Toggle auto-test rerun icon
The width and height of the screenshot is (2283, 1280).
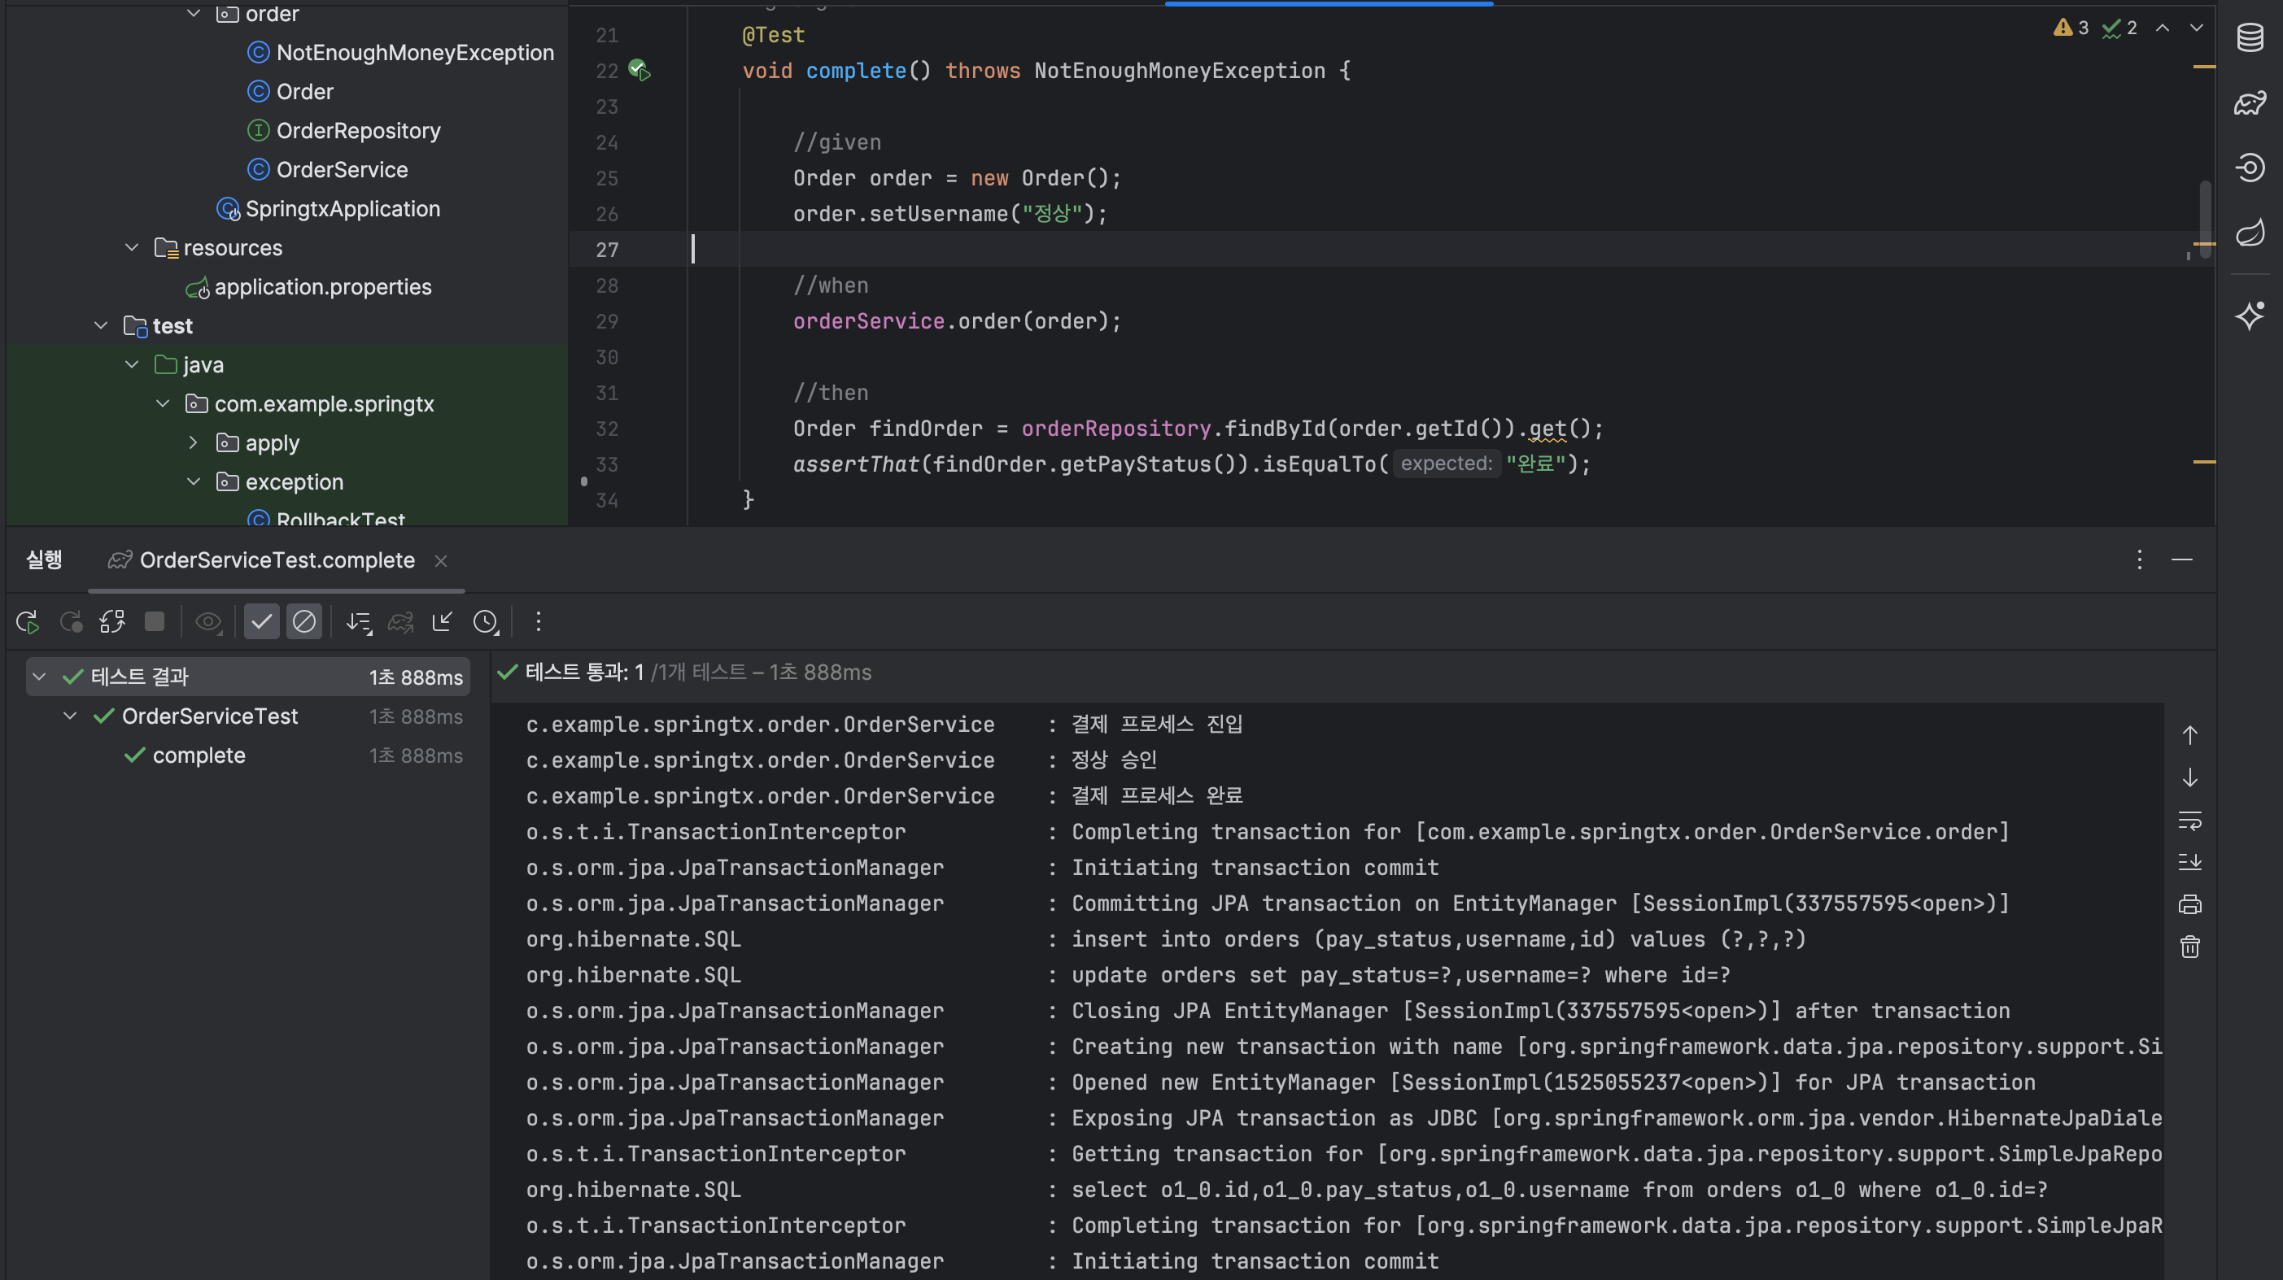click(x=112, y=622)
